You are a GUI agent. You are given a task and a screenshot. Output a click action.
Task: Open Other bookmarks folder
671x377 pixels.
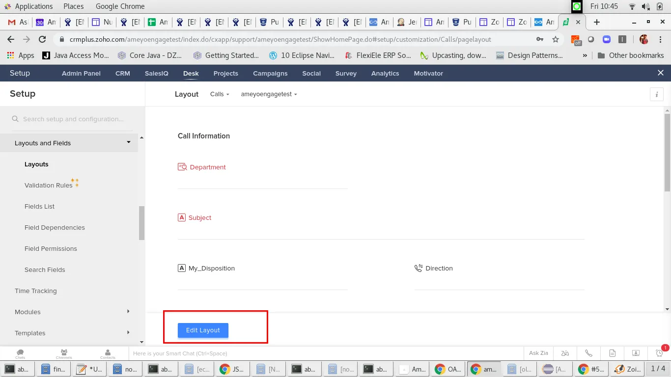tap(631, 55)
